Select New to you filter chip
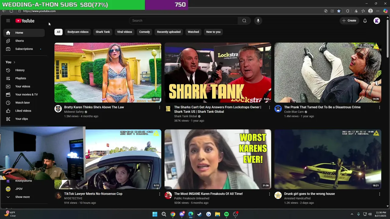 click(x=213, y=32)
